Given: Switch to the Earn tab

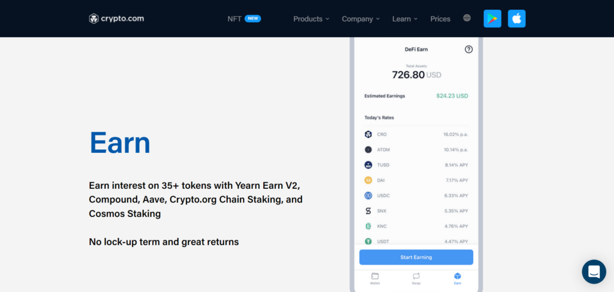Looking at the screenshot, I should (x=458, y=279).
